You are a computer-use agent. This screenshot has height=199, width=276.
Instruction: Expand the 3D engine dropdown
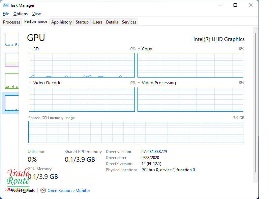click(x=30, y=49)
